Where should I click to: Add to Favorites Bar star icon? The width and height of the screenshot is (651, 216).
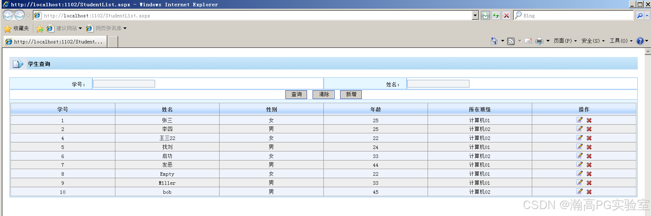[x=40, y=28]
